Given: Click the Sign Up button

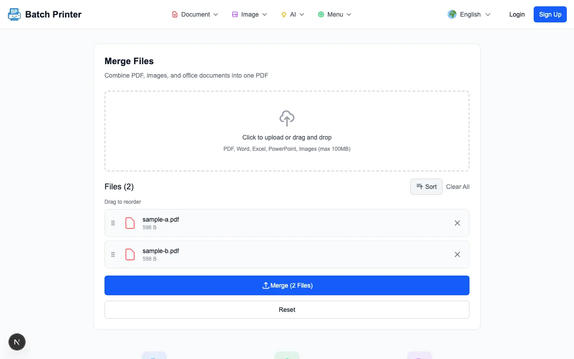Looking at the screenshot, I should [550, 14].
